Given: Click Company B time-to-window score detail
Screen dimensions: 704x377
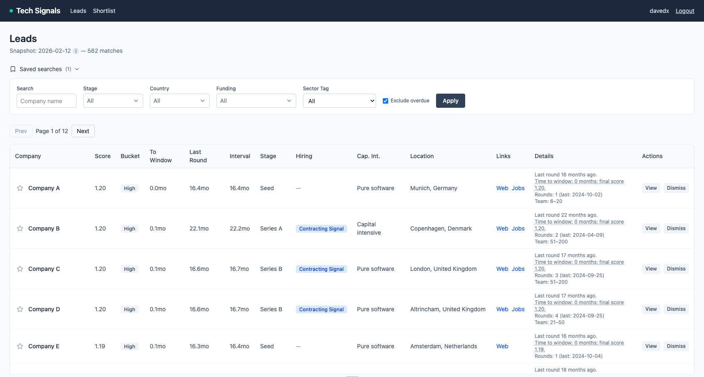Looking at the screenshot, I should tap(579, 225).
